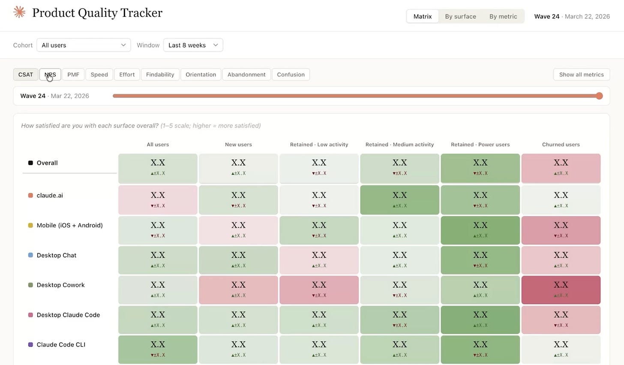The width and height of the screenshot is (624, 365).
Task: Click the Show all metrics button
Action: [x=582, y=75]
